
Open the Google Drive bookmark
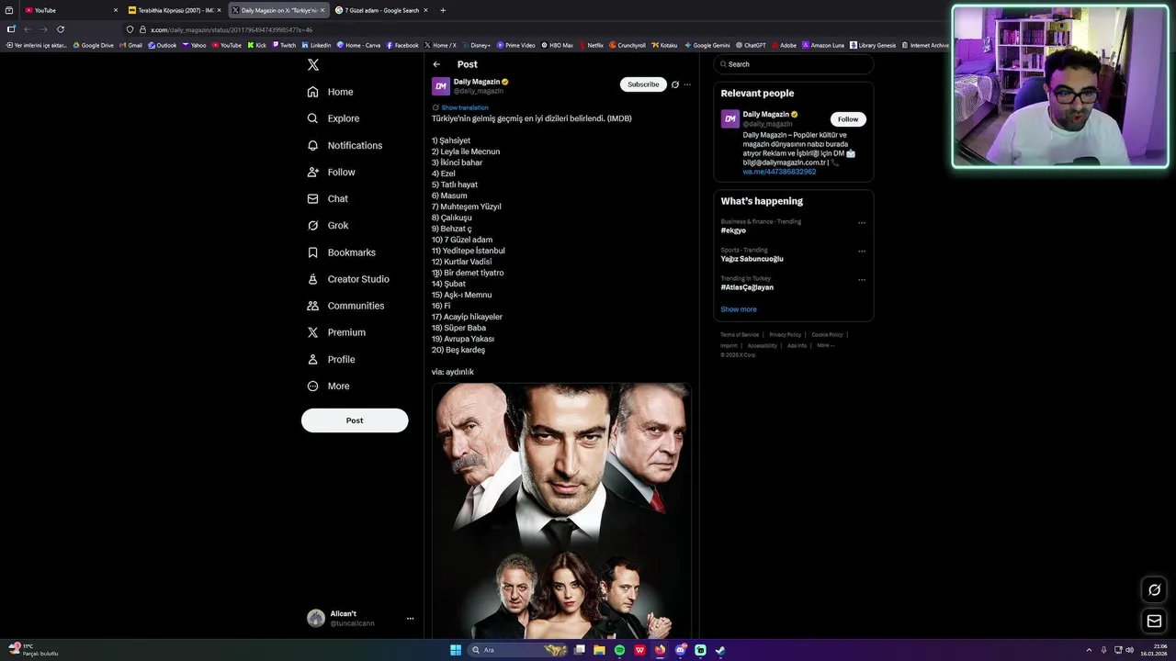pyautogui.click(x=94, y=45)
